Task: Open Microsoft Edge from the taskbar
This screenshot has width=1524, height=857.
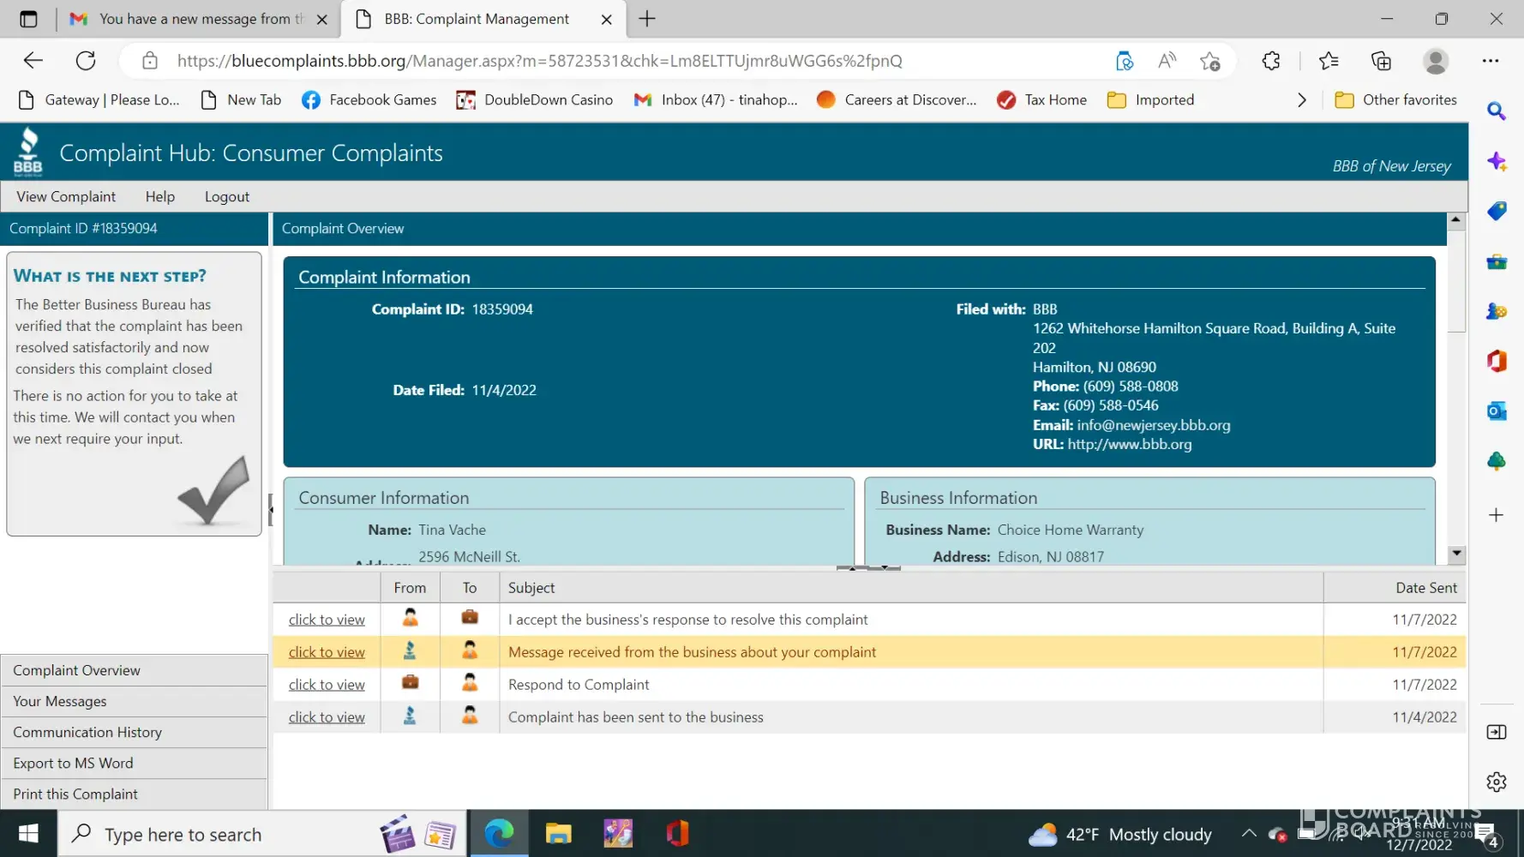Action: 499,834
